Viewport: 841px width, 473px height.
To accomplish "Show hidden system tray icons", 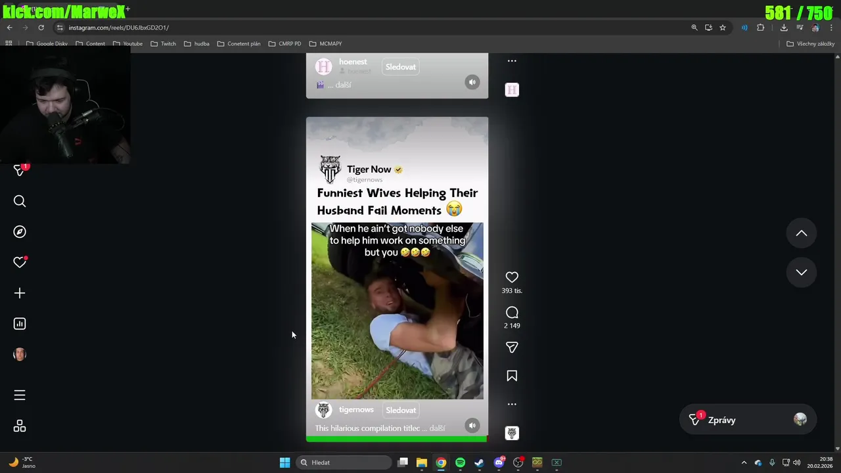I will click(x=744, y=462).
